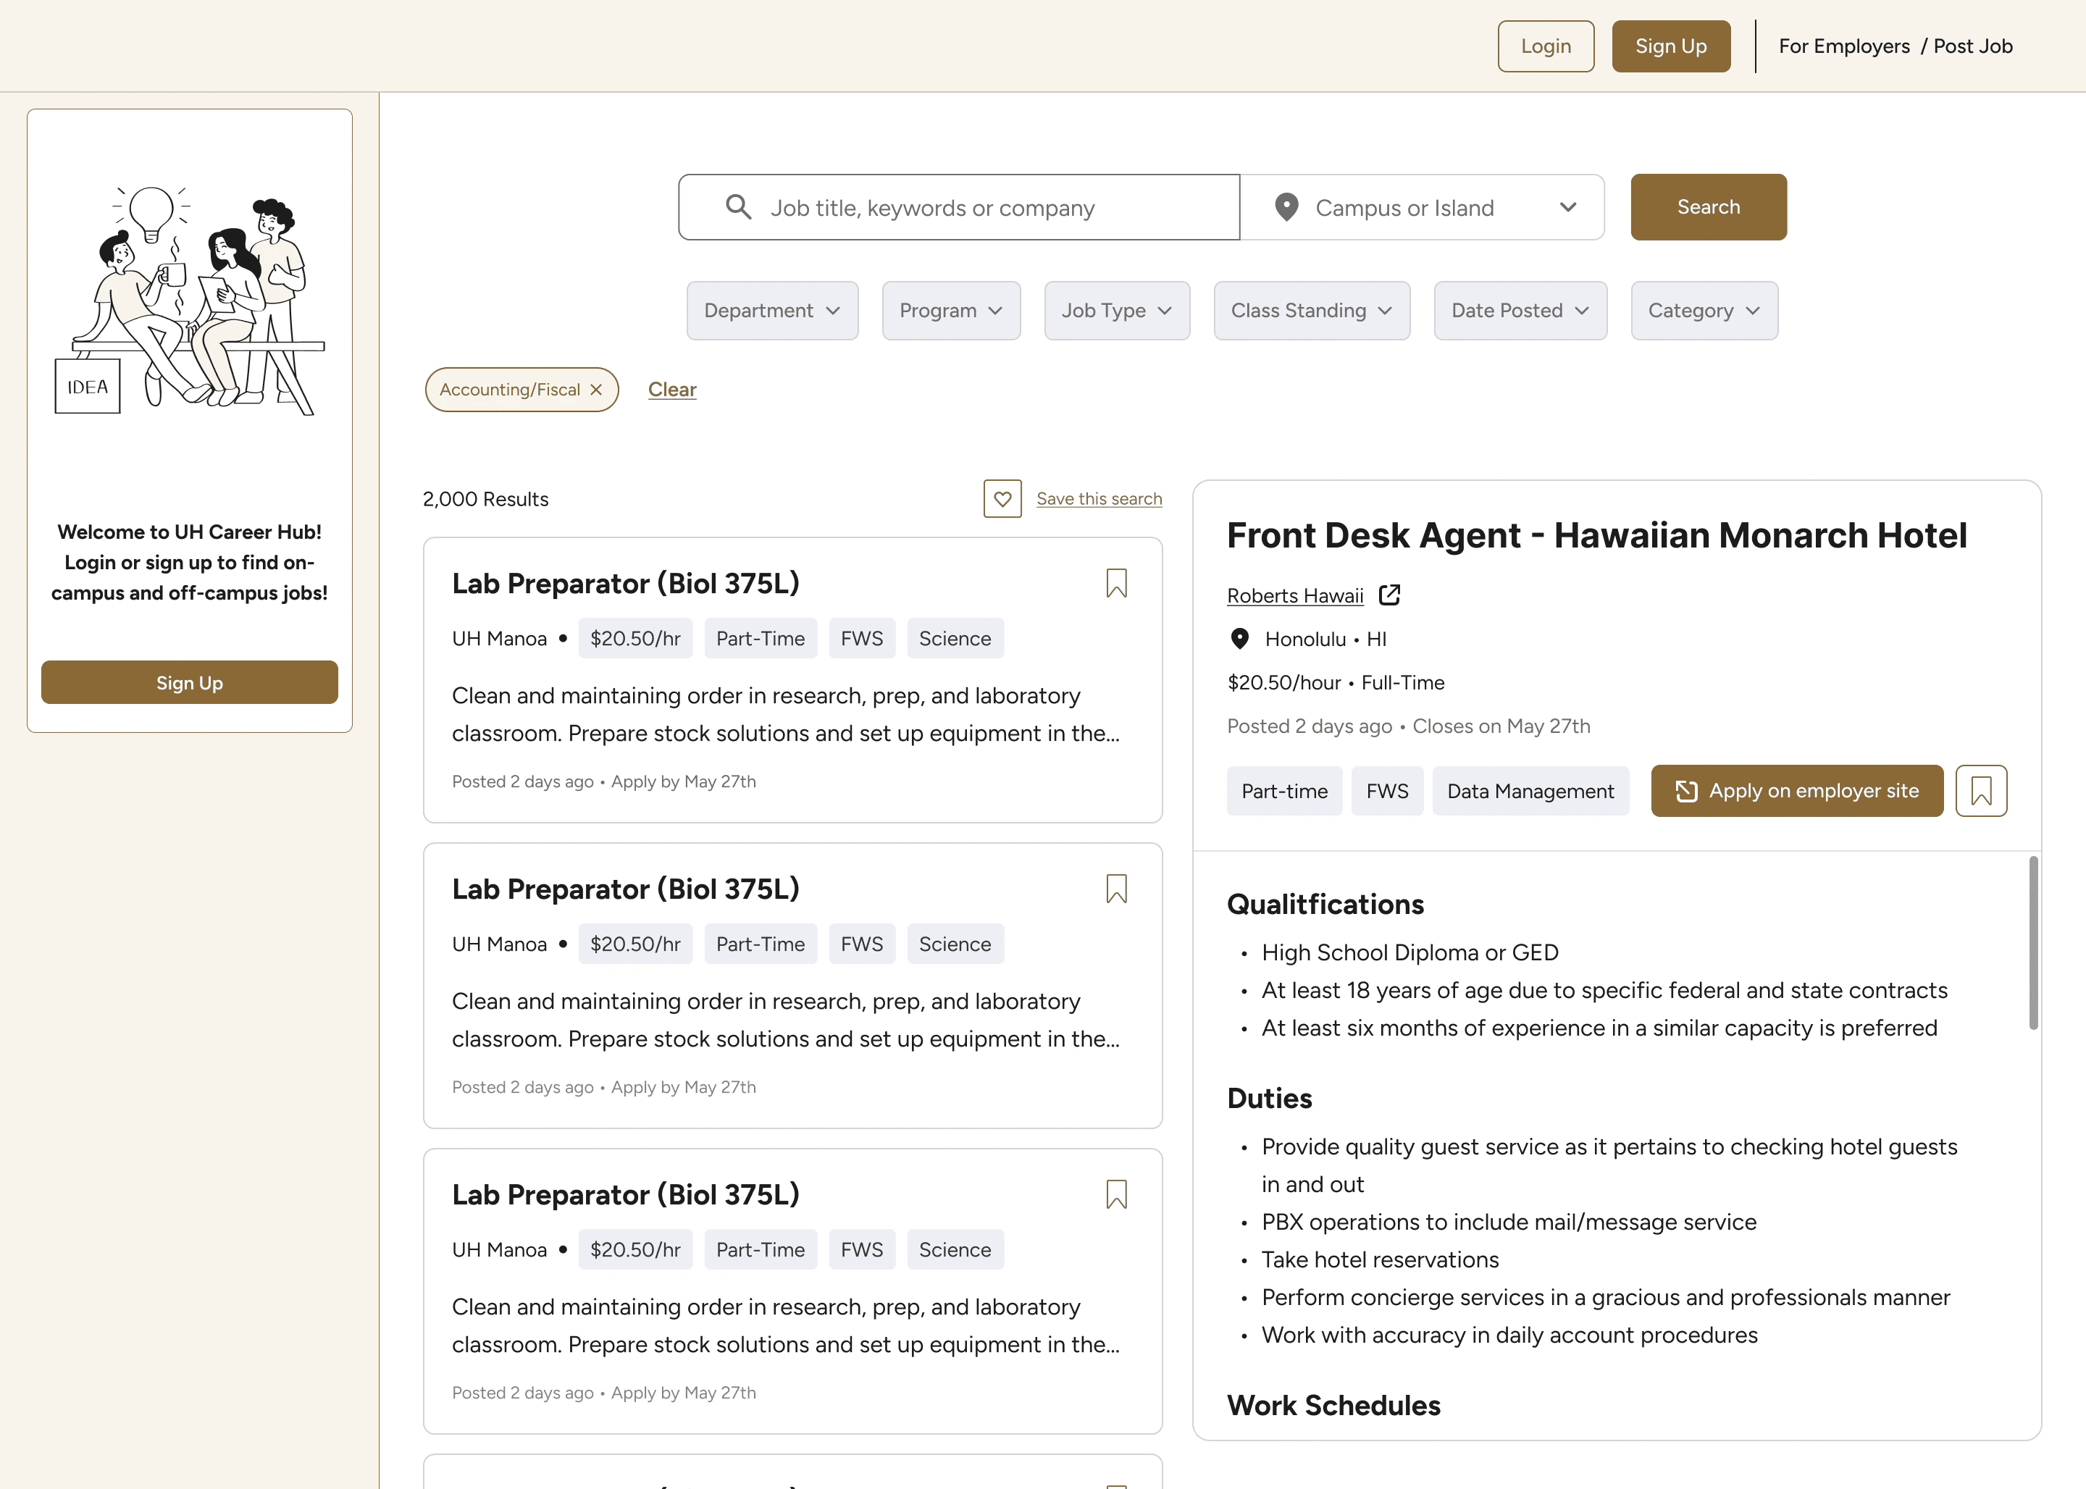Bookmark the second Lab Preparator listing
The image size is (2086, 1489).
pos(1116,889)
